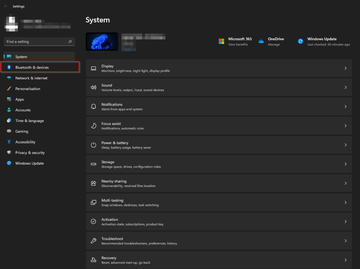Click the Personalisation paintbrush icon
360x269 pixels.
(9, 89)
